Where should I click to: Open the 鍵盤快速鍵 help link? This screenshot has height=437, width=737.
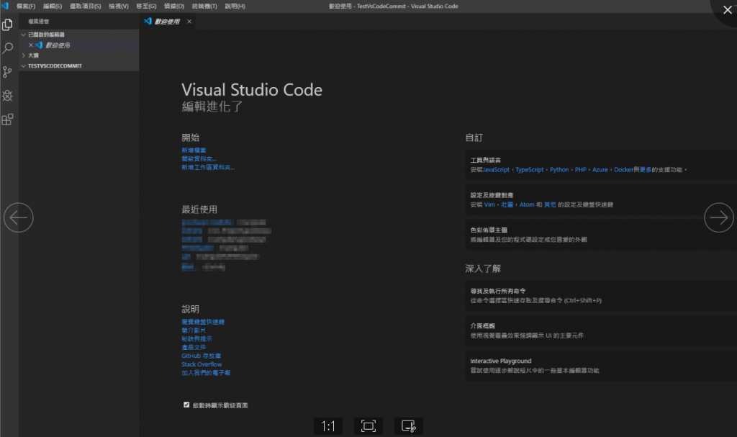[x=203, y=322]
